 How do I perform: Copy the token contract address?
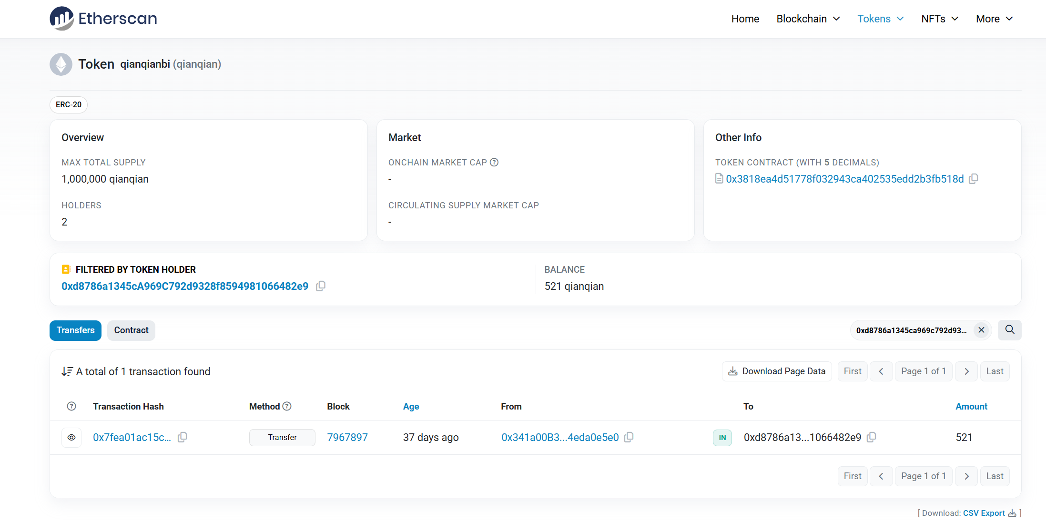point(974,179)
